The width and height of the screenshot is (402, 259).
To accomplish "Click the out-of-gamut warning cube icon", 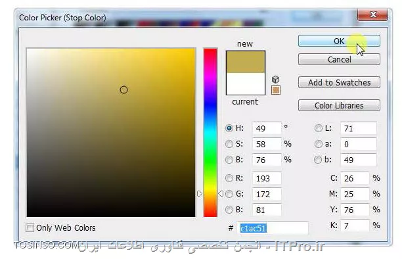I will [x=275, y=80].
